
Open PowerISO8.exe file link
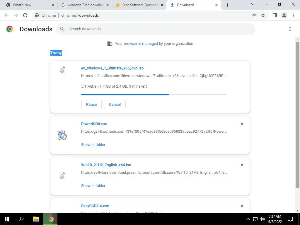click(94, 124)
